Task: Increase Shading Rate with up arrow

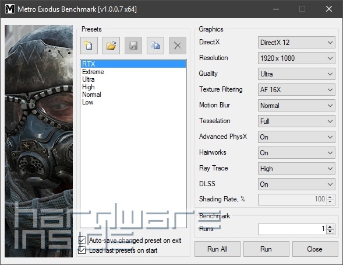Action: (330, 197)
